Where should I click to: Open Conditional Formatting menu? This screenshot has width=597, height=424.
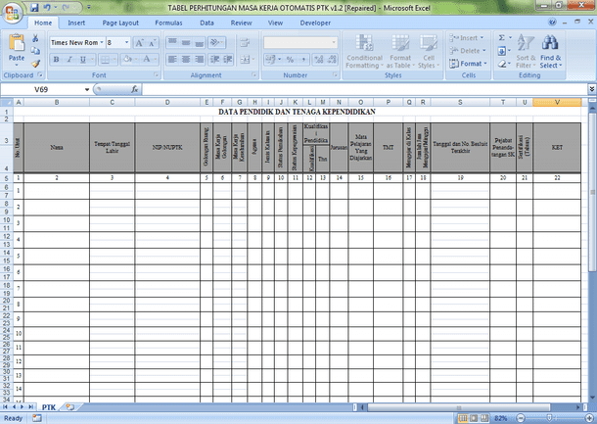pyautogui.click(x=364, y=52)
